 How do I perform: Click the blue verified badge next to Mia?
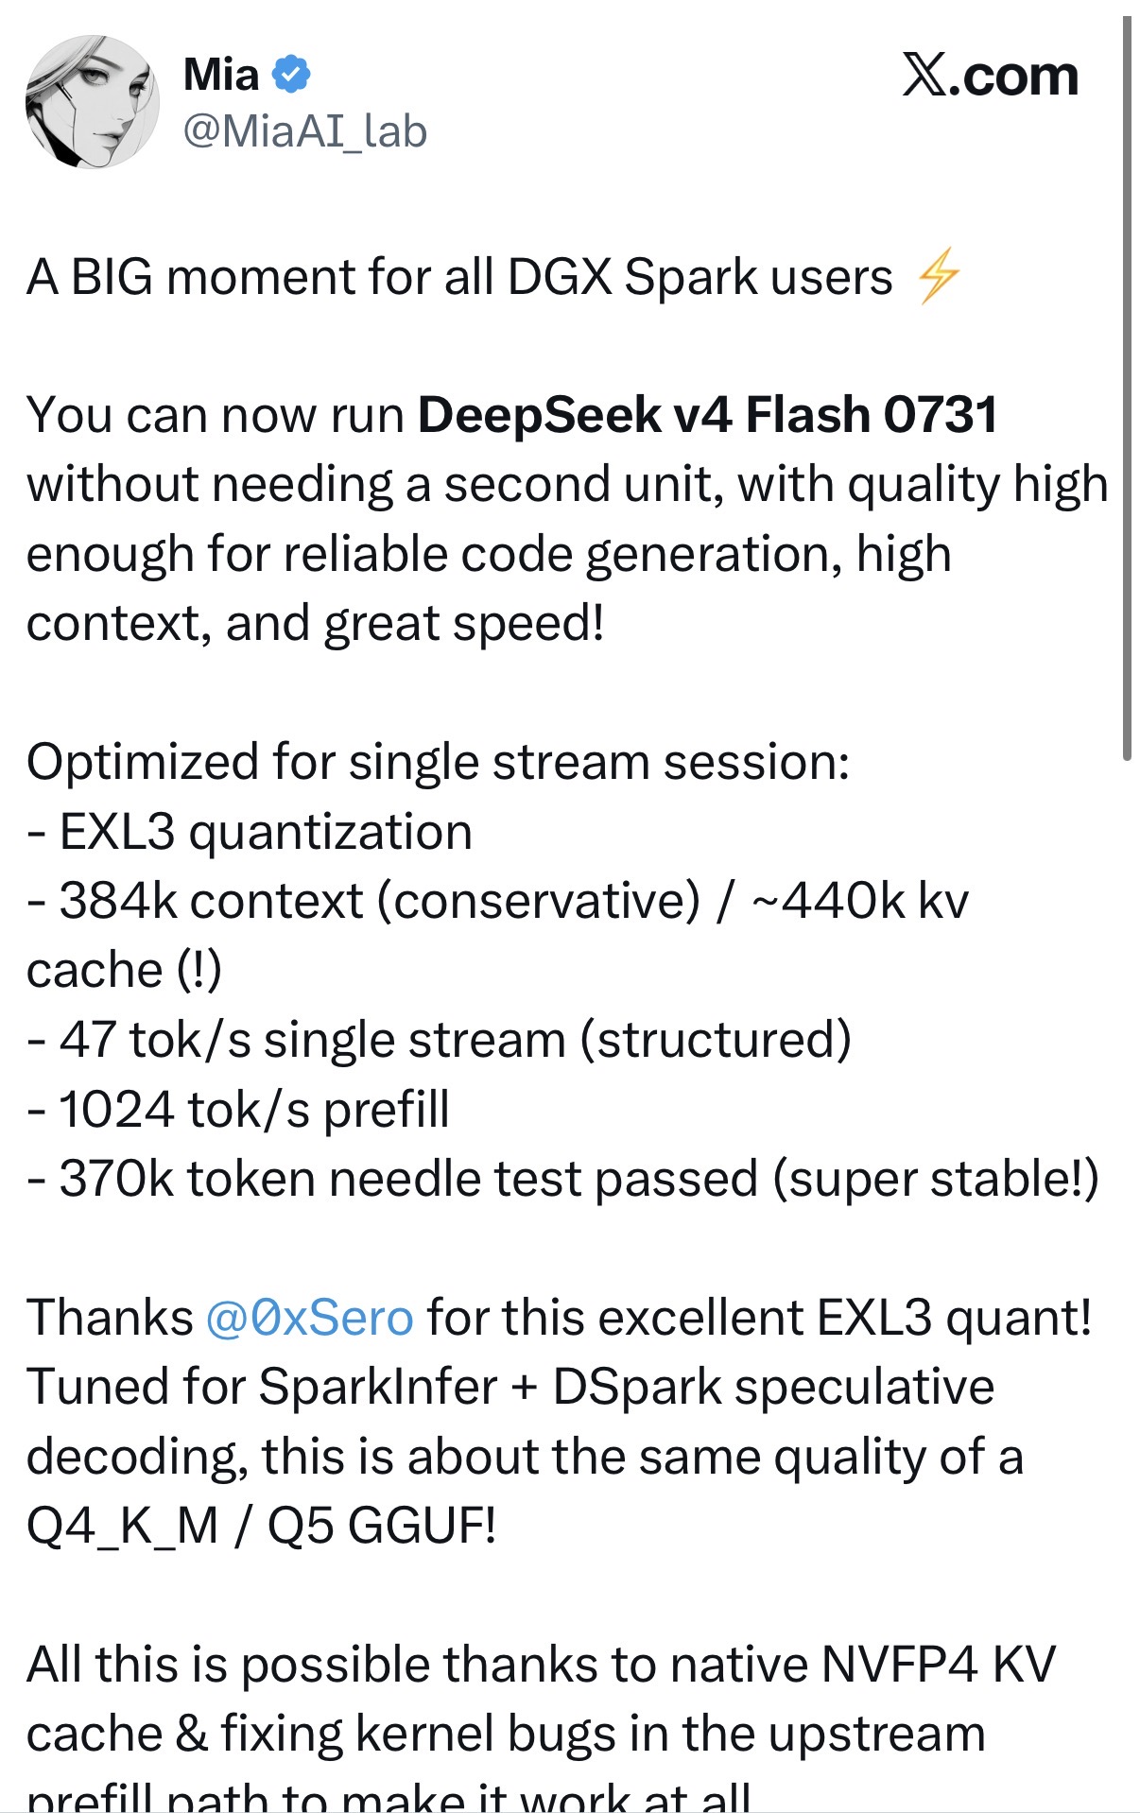(291, 74)
